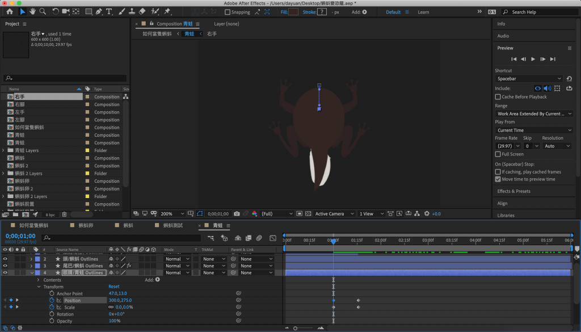Screen dimensions: 581x332
Task: Expand the Contents property group
Action: (39, 280)
